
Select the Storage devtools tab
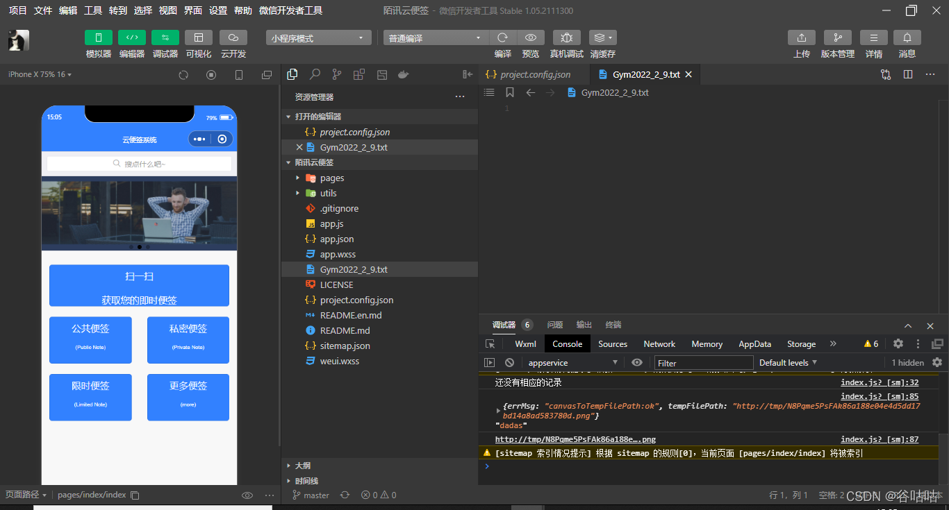(801, 343)
